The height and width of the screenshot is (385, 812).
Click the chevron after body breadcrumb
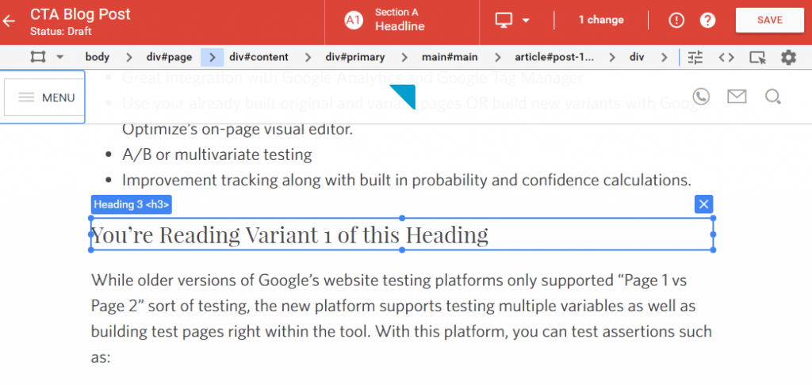129,57
